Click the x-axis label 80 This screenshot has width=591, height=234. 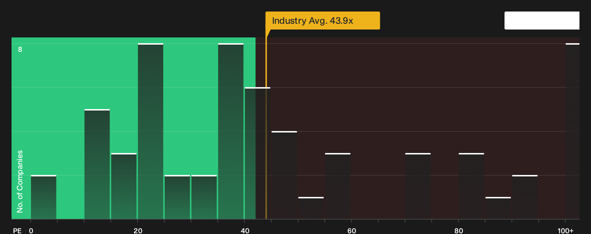click(459, 231)
